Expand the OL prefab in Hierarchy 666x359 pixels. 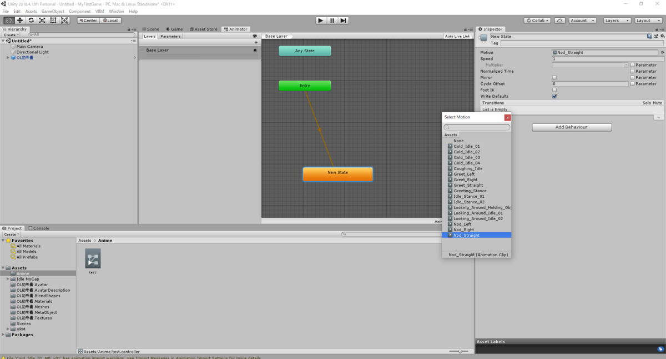tap(8, 57)
